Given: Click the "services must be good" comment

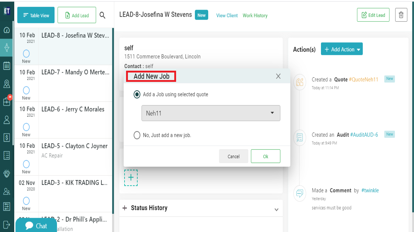Looking at the screenshot, I should click(x=332, y=208).
